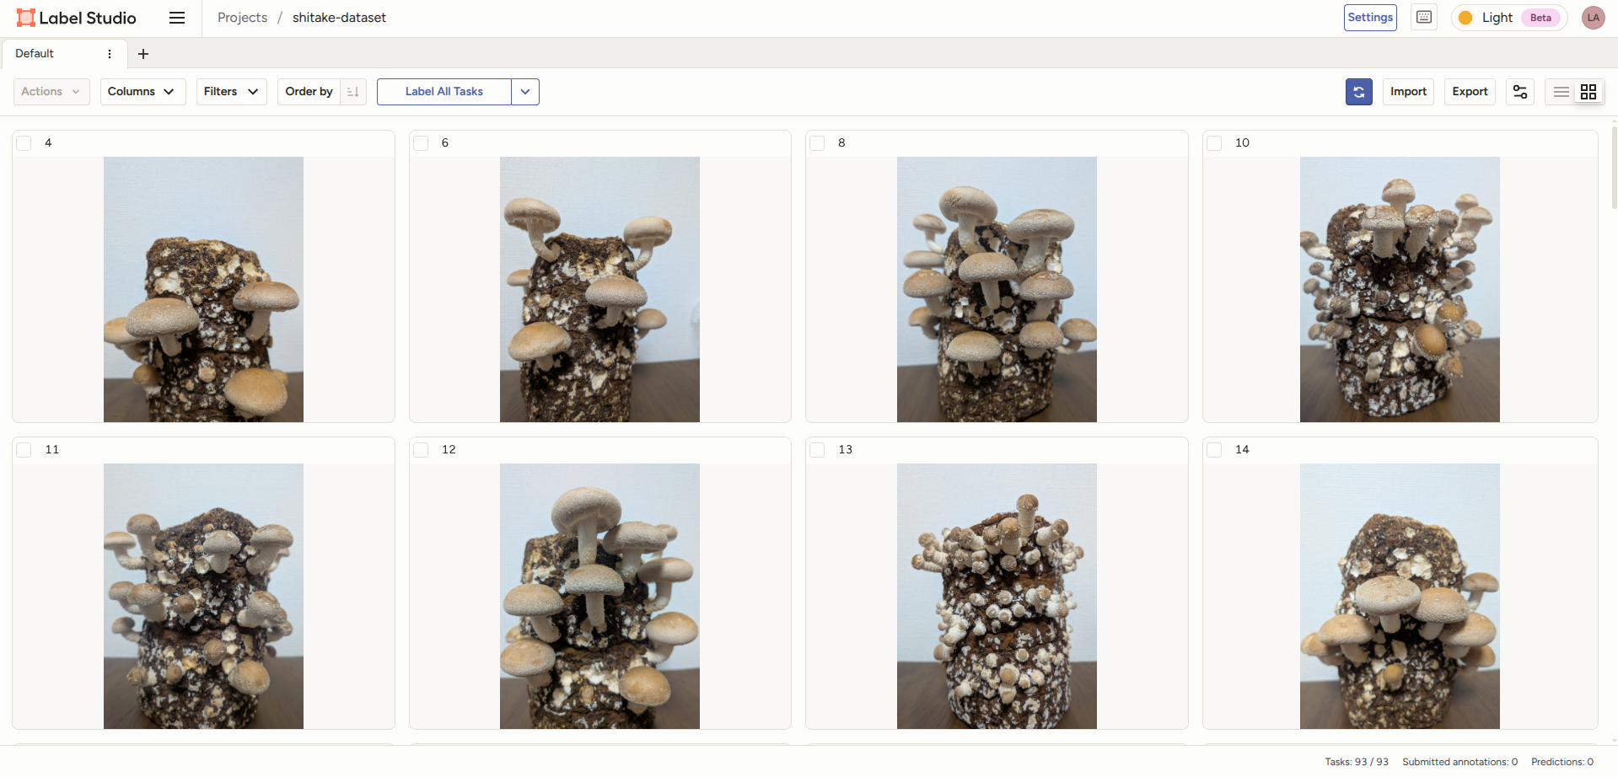This screenshot has width=1618, height=777.
Task: Click the Import button
Action: click(x=1408, y=92)
